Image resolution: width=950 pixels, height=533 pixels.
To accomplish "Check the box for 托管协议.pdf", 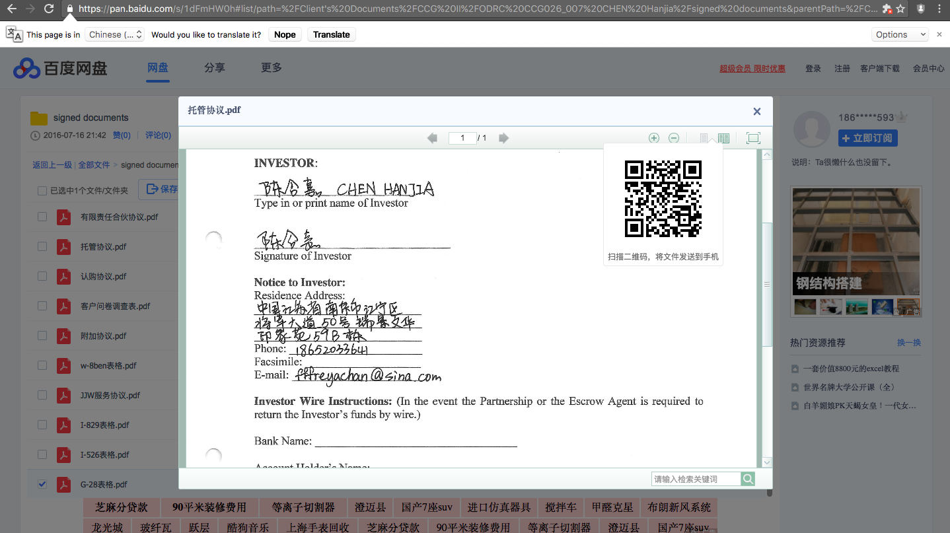I will click(x=42, y=246).
